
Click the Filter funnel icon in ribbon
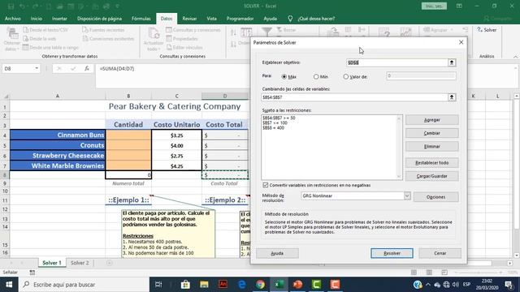[266, 32]
